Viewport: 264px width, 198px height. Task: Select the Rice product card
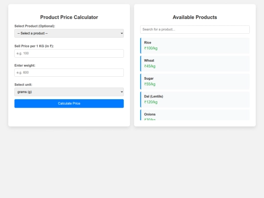coord(195,45)
